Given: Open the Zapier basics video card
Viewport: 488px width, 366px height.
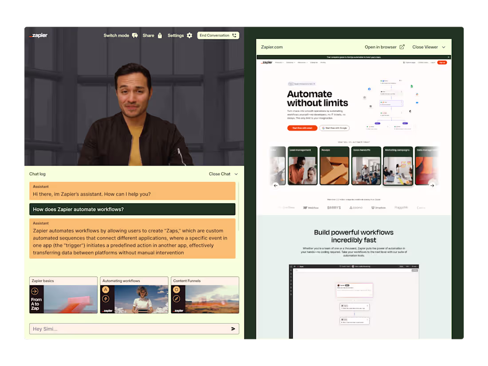Looking at the screenshot, I should [63, 295].
